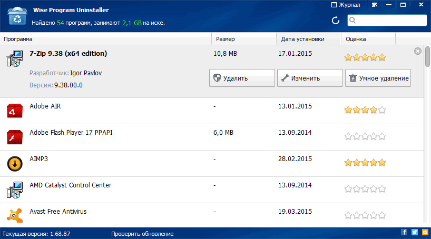The width and height of the screenshot is (431, 239).
Task: Close the expanded 7-Zip details panel
Action: pos(417,51)
